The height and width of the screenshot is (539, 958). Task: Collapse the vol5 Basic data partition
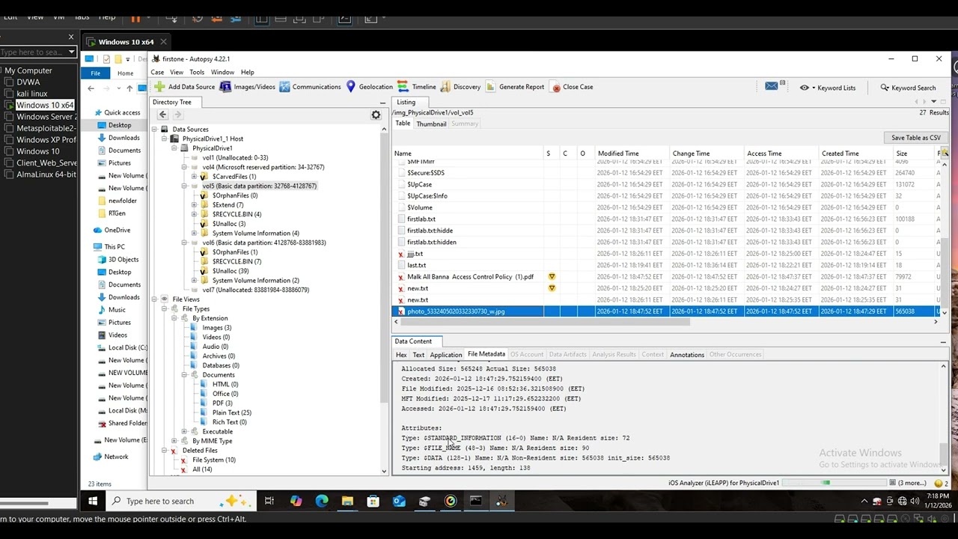click(x=184, y=186)
